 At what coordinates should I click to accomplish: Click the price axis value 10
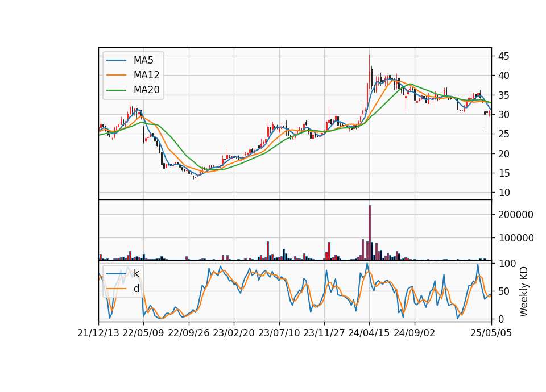click(503, 193)
